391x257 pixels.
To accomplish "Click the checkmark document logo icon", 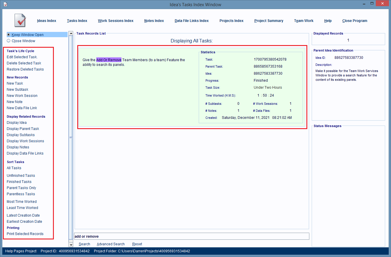I will pos(20,20).
